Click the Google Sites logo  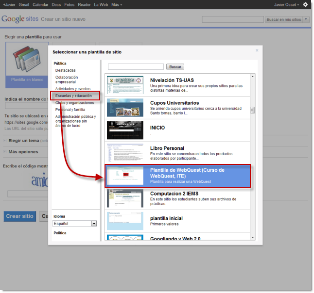(20, 19)
